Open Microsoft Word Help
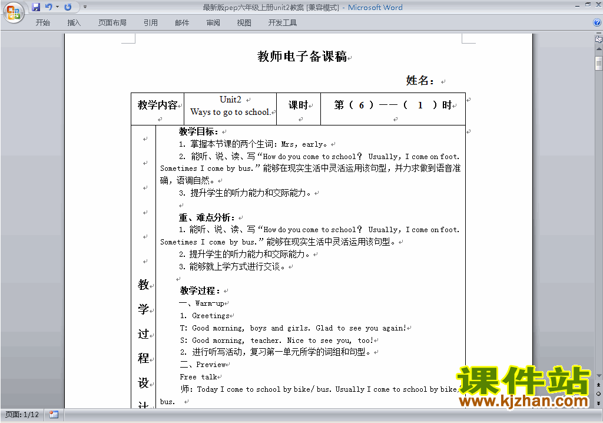 click(597, 23)
